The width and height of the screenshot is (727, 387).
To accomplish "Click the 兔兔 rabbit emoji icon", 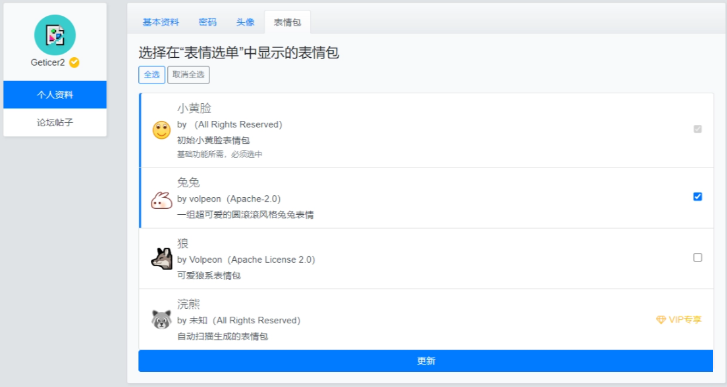I will pyautogui.click(x=161, y=200).
